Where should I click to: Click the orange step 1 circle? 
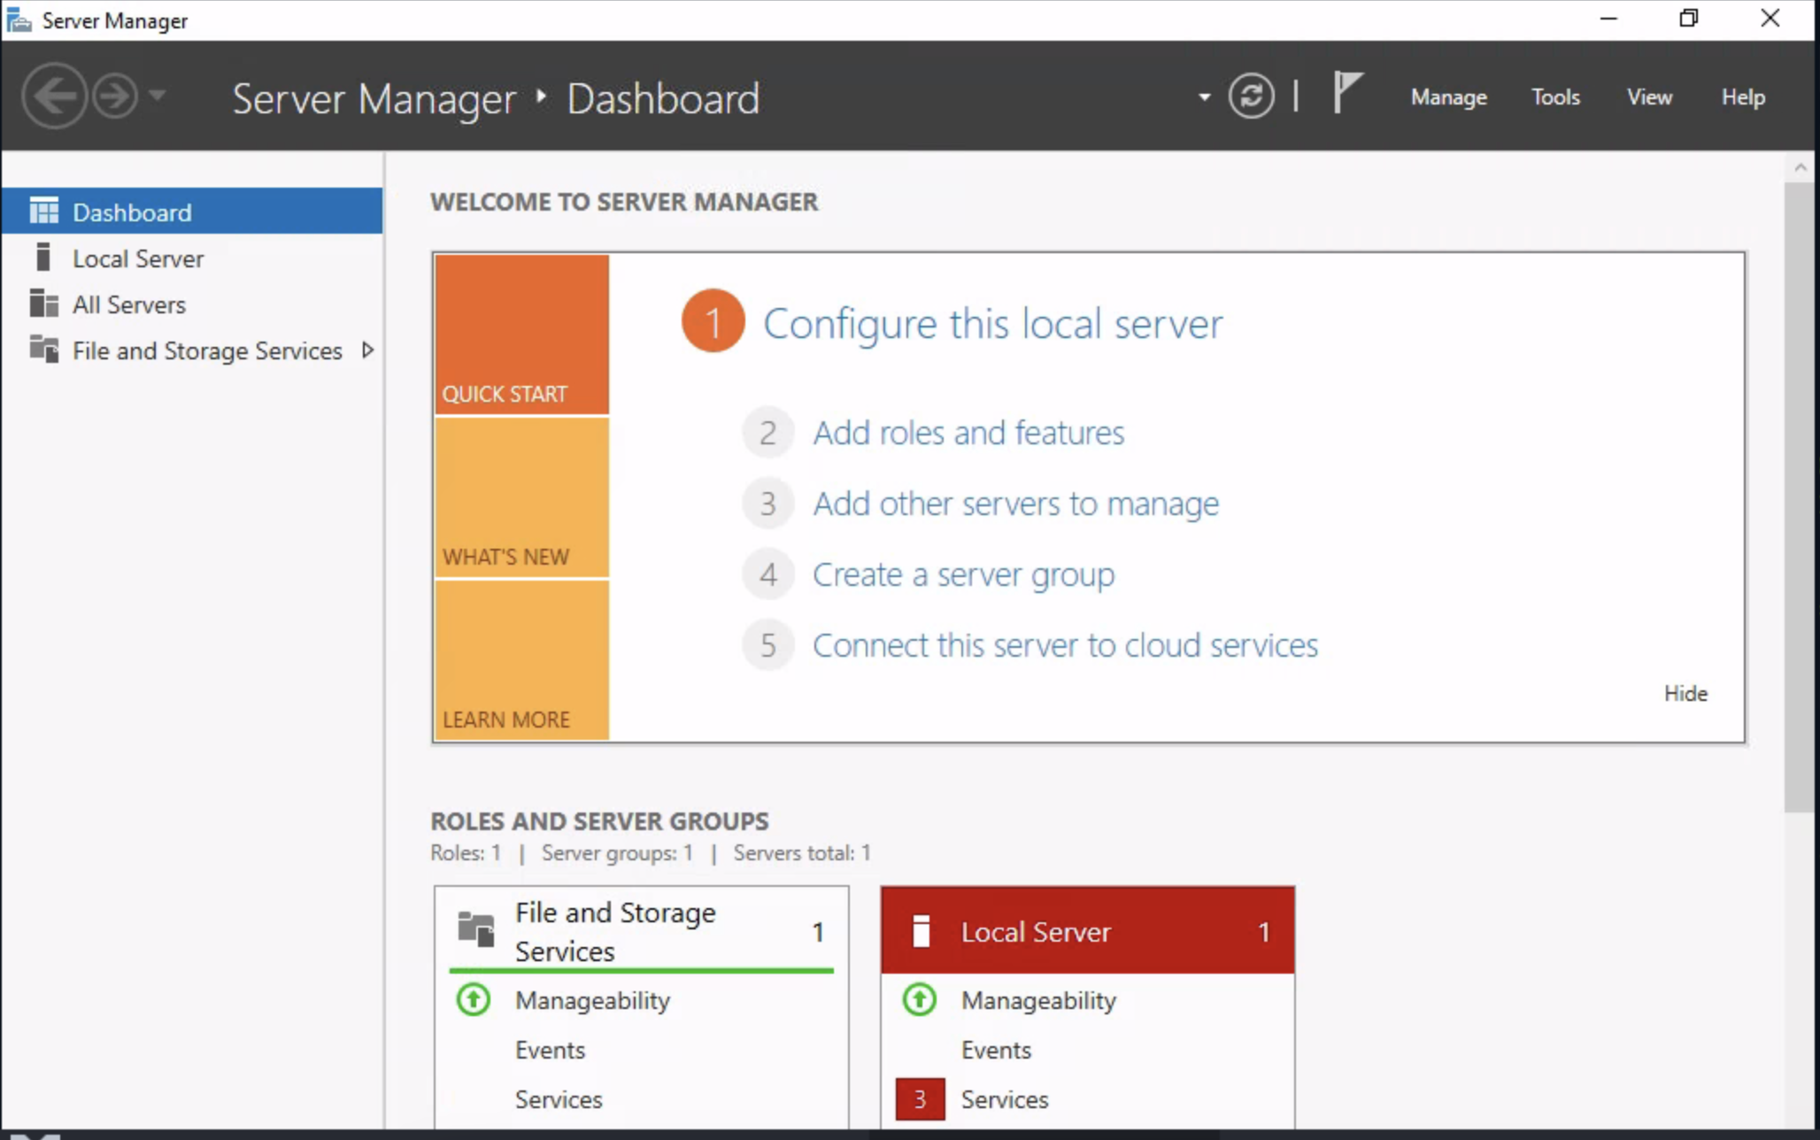pyautogui.click(x=713, y=320)
